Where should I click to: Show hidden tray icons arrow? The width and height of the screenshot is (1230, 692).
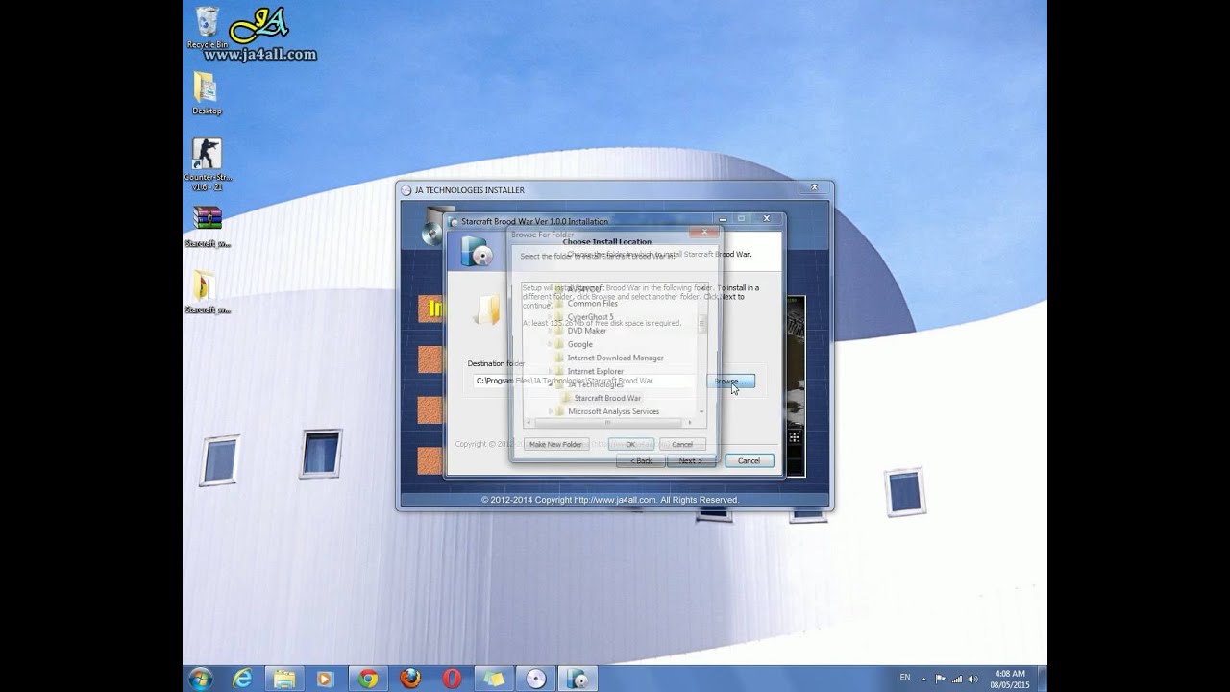tap(925, 679)
